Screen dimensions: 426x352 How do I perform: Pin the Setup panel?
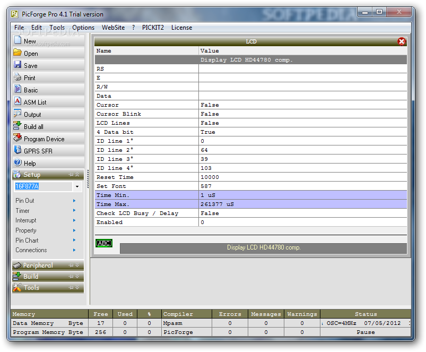pos(71,175)
